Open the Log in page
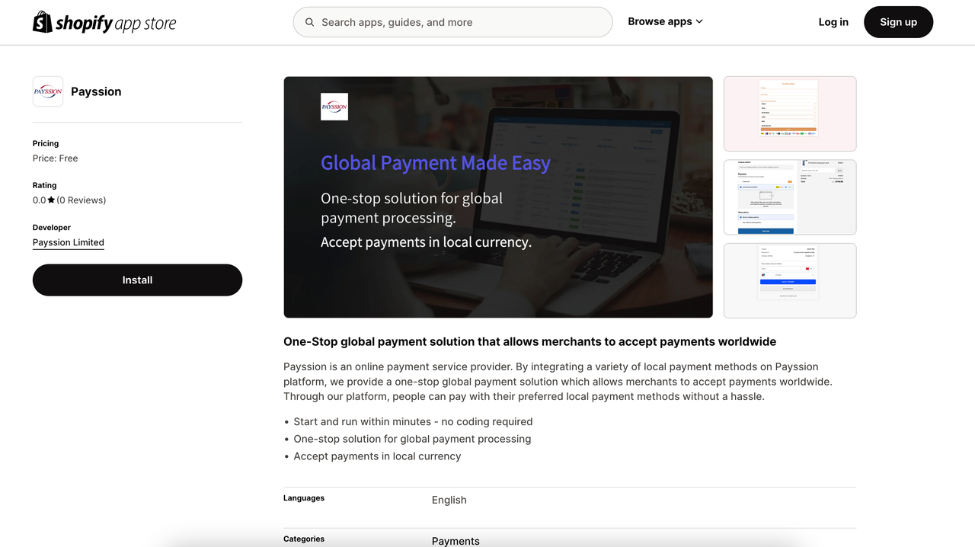975x547 pixels. click(833, 21)
